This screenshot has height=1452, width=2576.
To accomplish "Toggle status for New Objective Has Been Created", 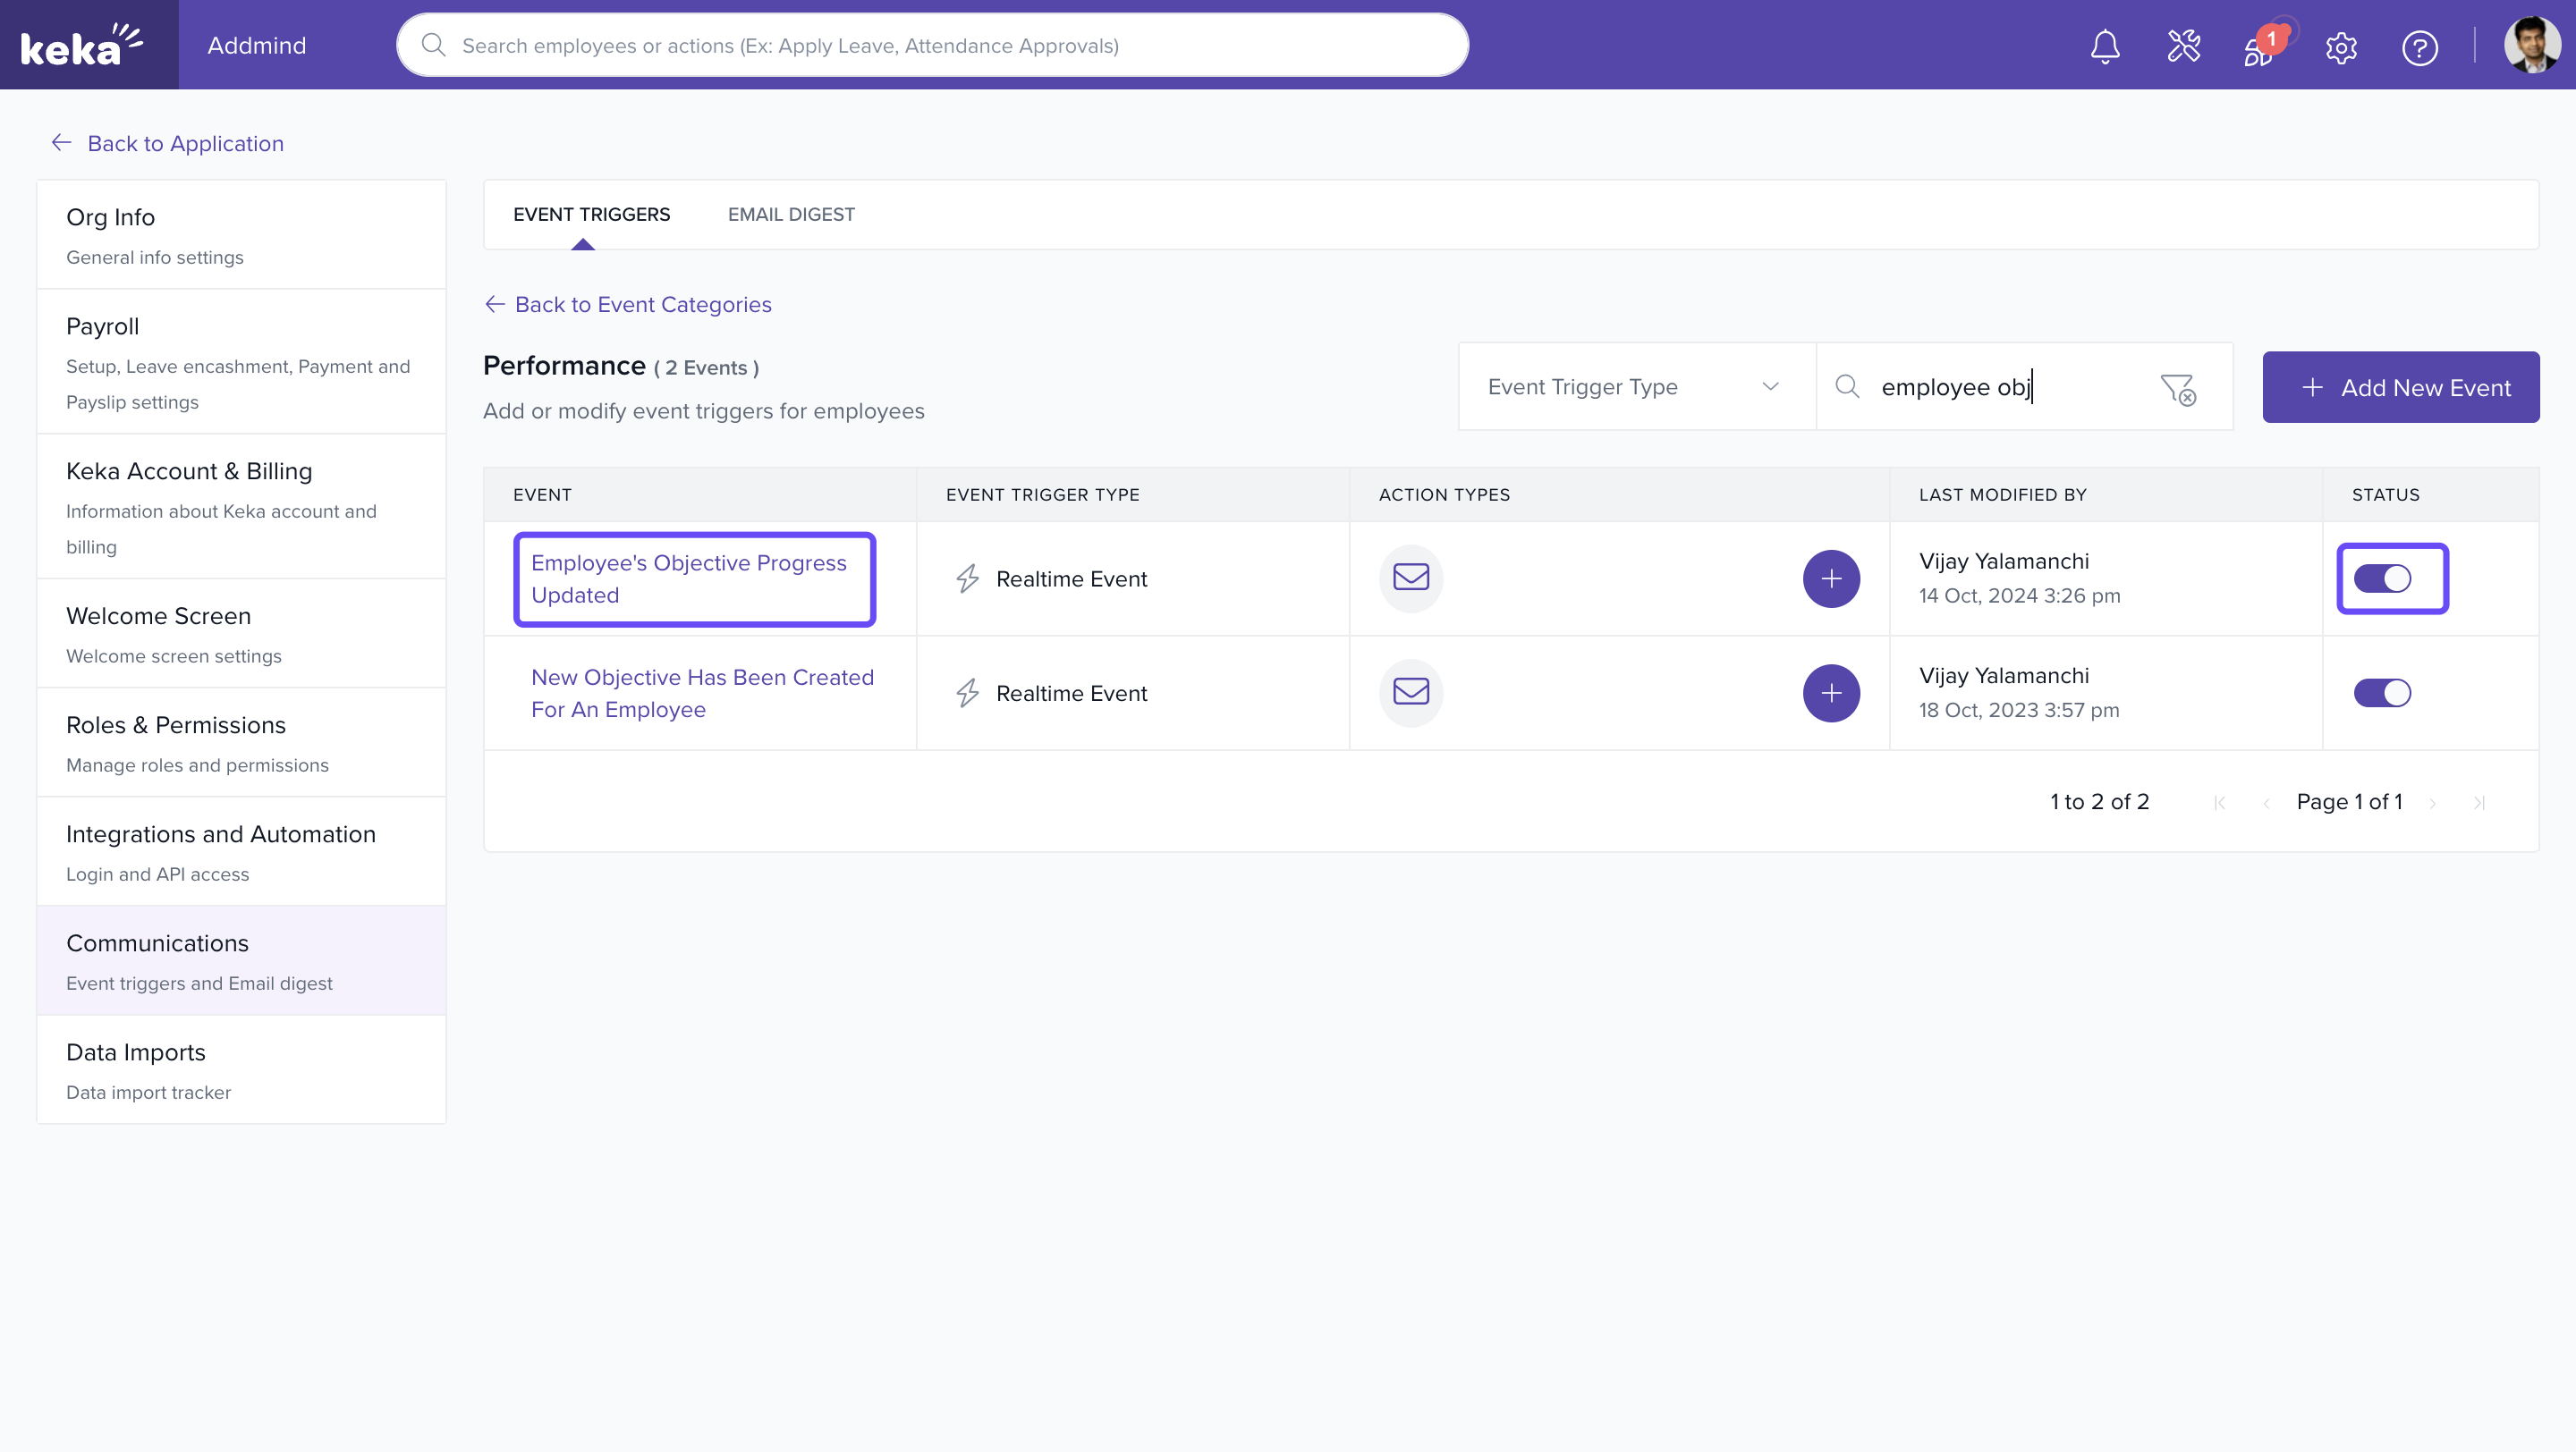I will (x=2382, y=693).
